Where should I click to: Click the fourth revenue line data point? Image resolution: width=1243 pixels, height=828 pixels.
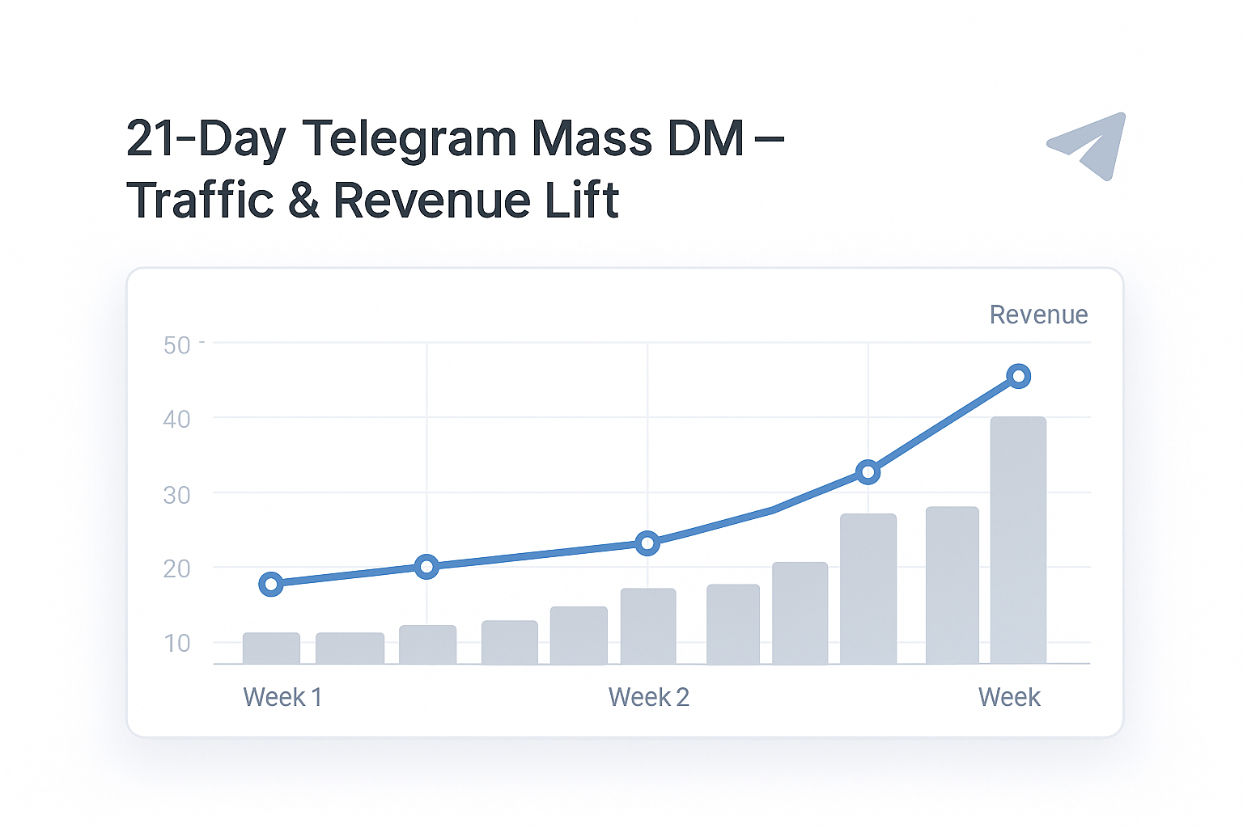pos(868,472)
